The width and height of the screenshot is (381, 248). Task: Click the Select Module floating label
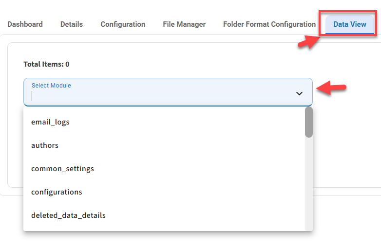(51, 86)
